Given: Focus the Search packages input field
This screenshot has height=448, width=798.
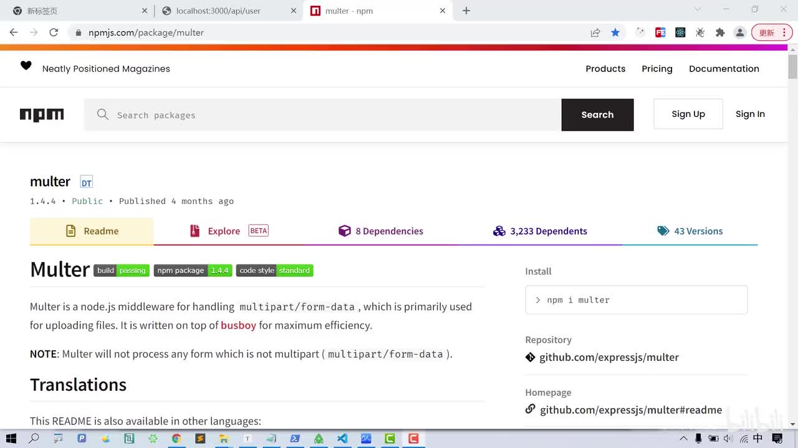Looking at the screenshot, I should click(323, 114).
